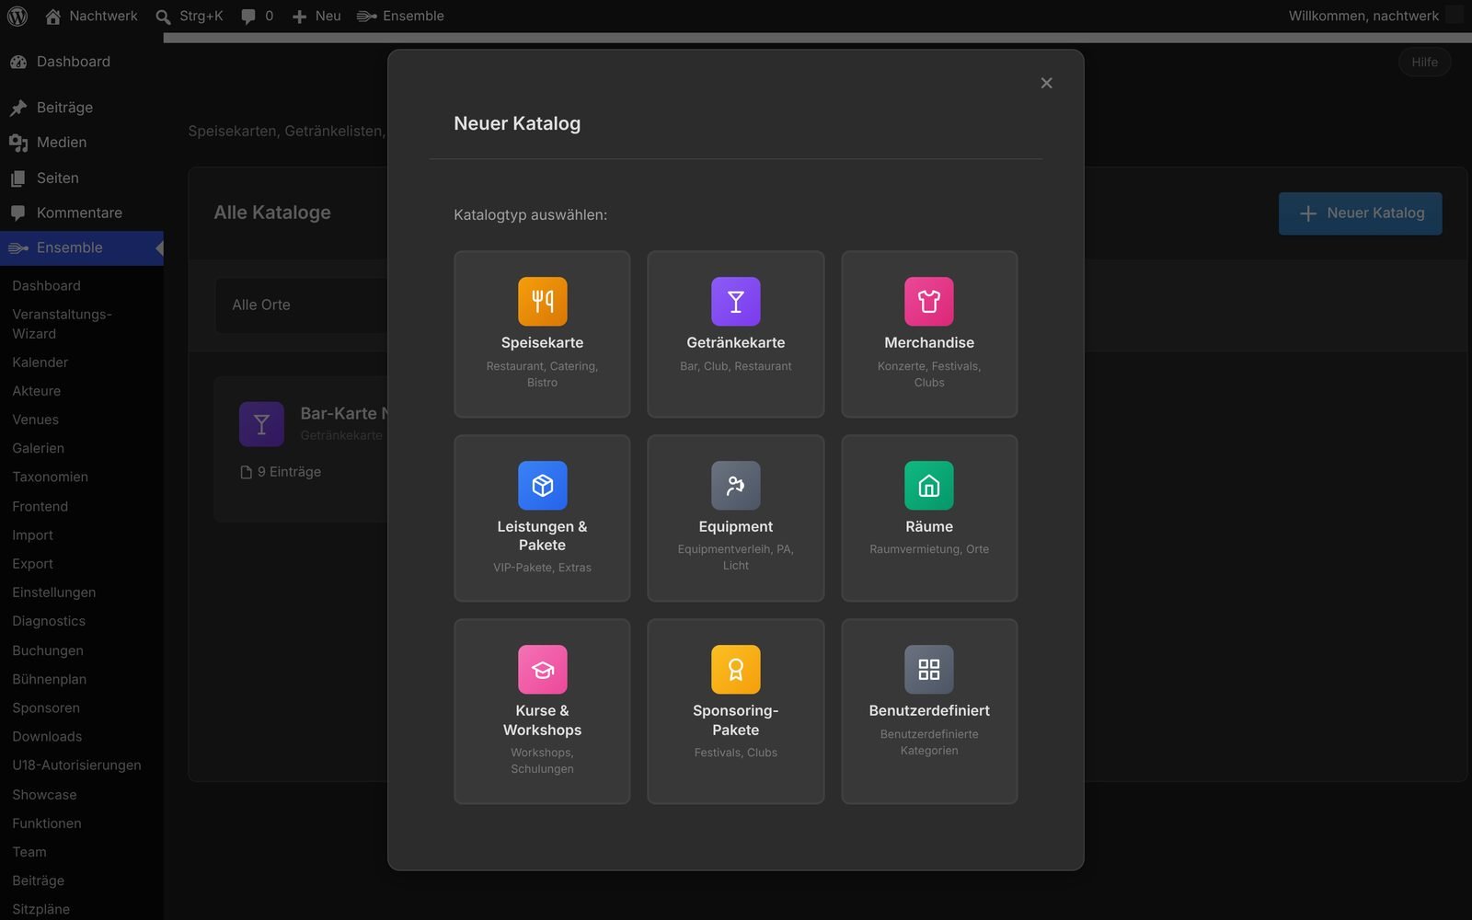
Task: Click Willkommen, nachtwerk account menu
Action: (x=1374, y=16)
